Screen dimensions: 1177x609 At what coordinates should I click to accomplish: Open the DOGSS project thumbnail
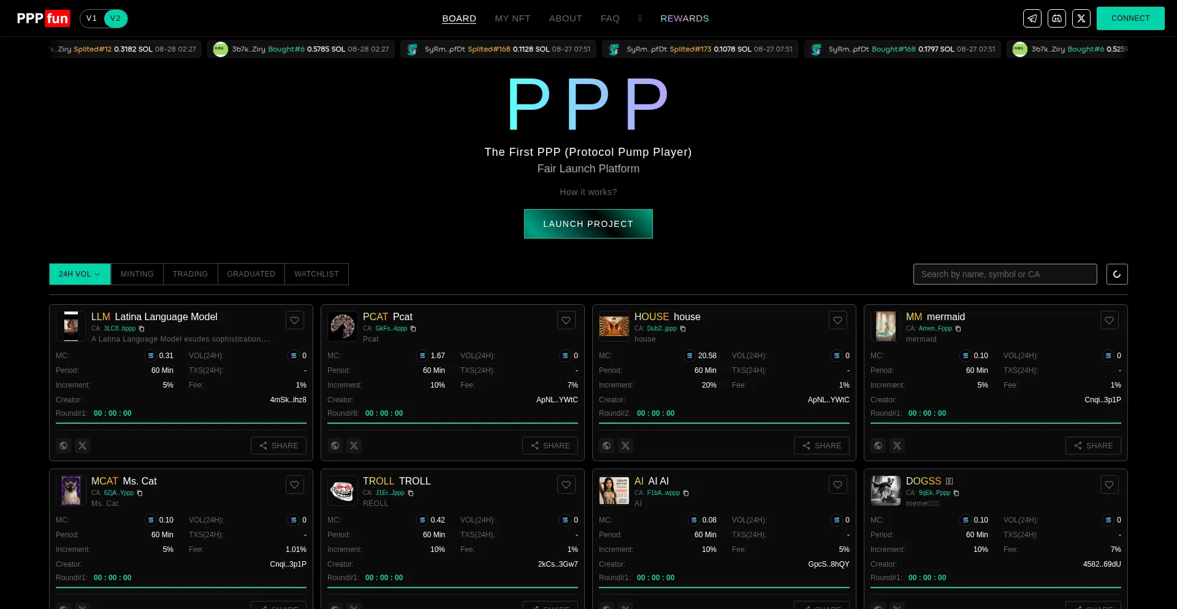point(886,491)
